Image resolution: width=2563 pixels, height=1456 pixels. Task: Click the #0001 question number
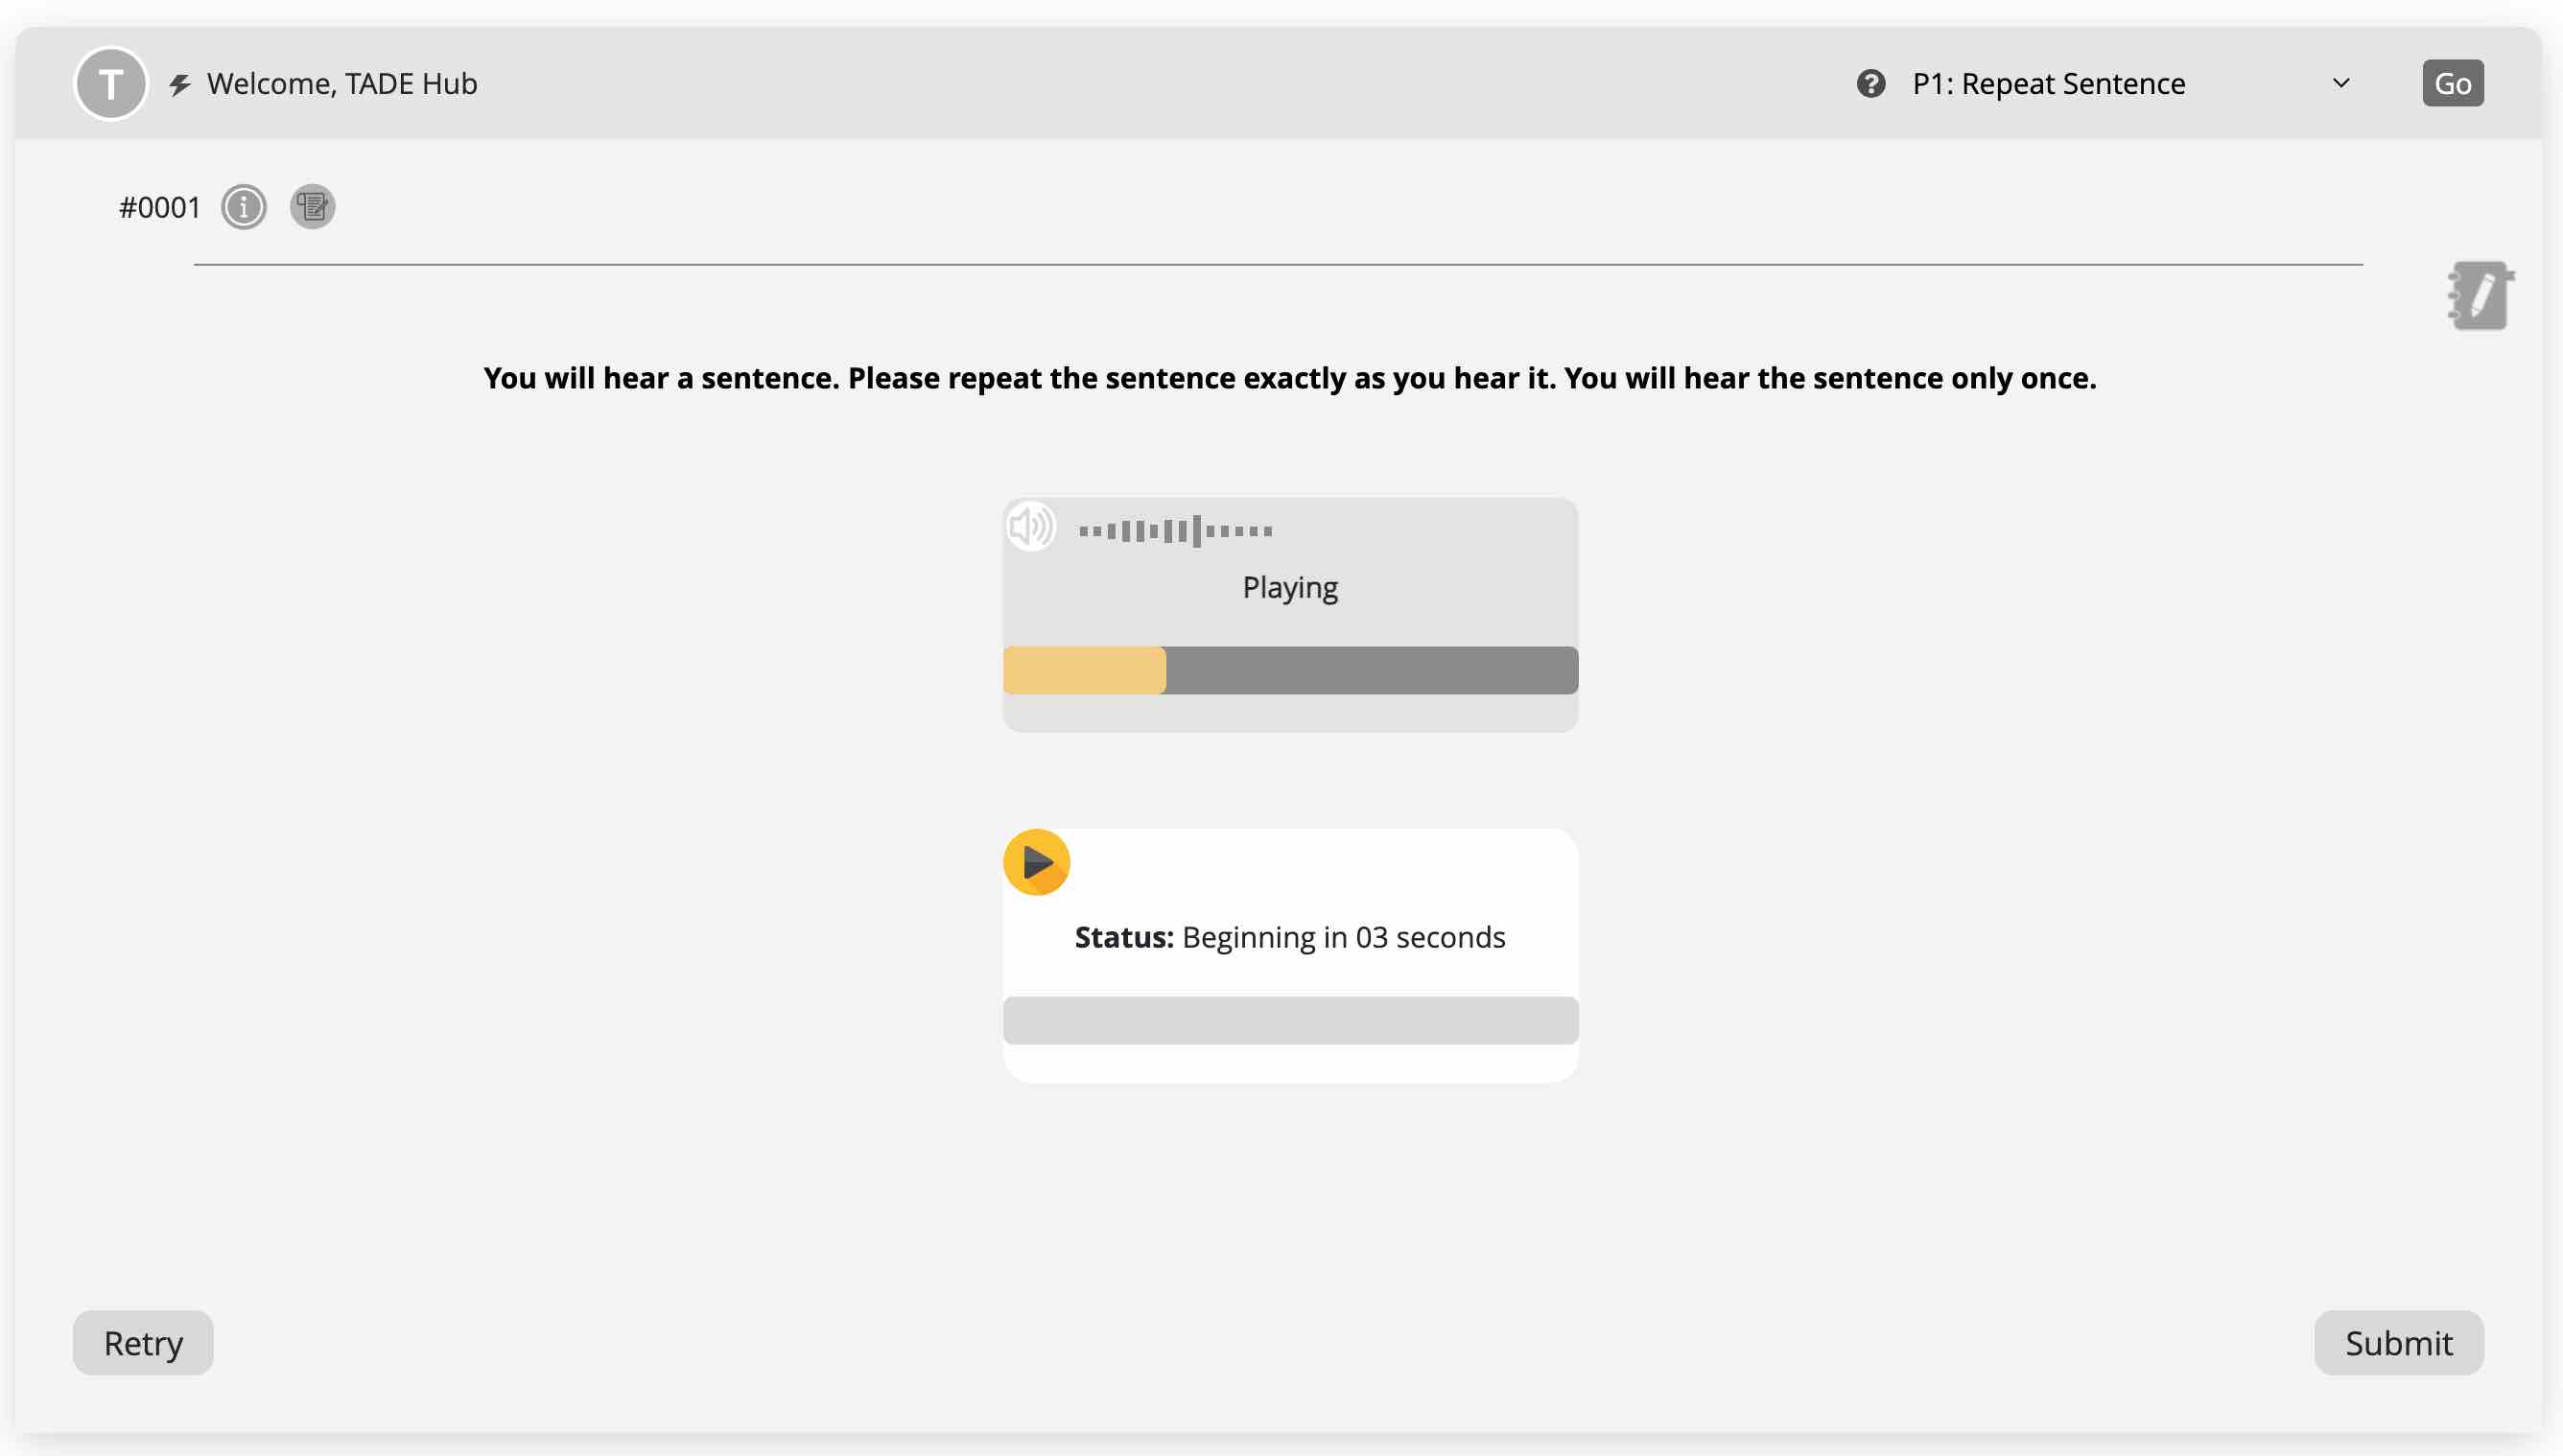(x=160, y=208)
